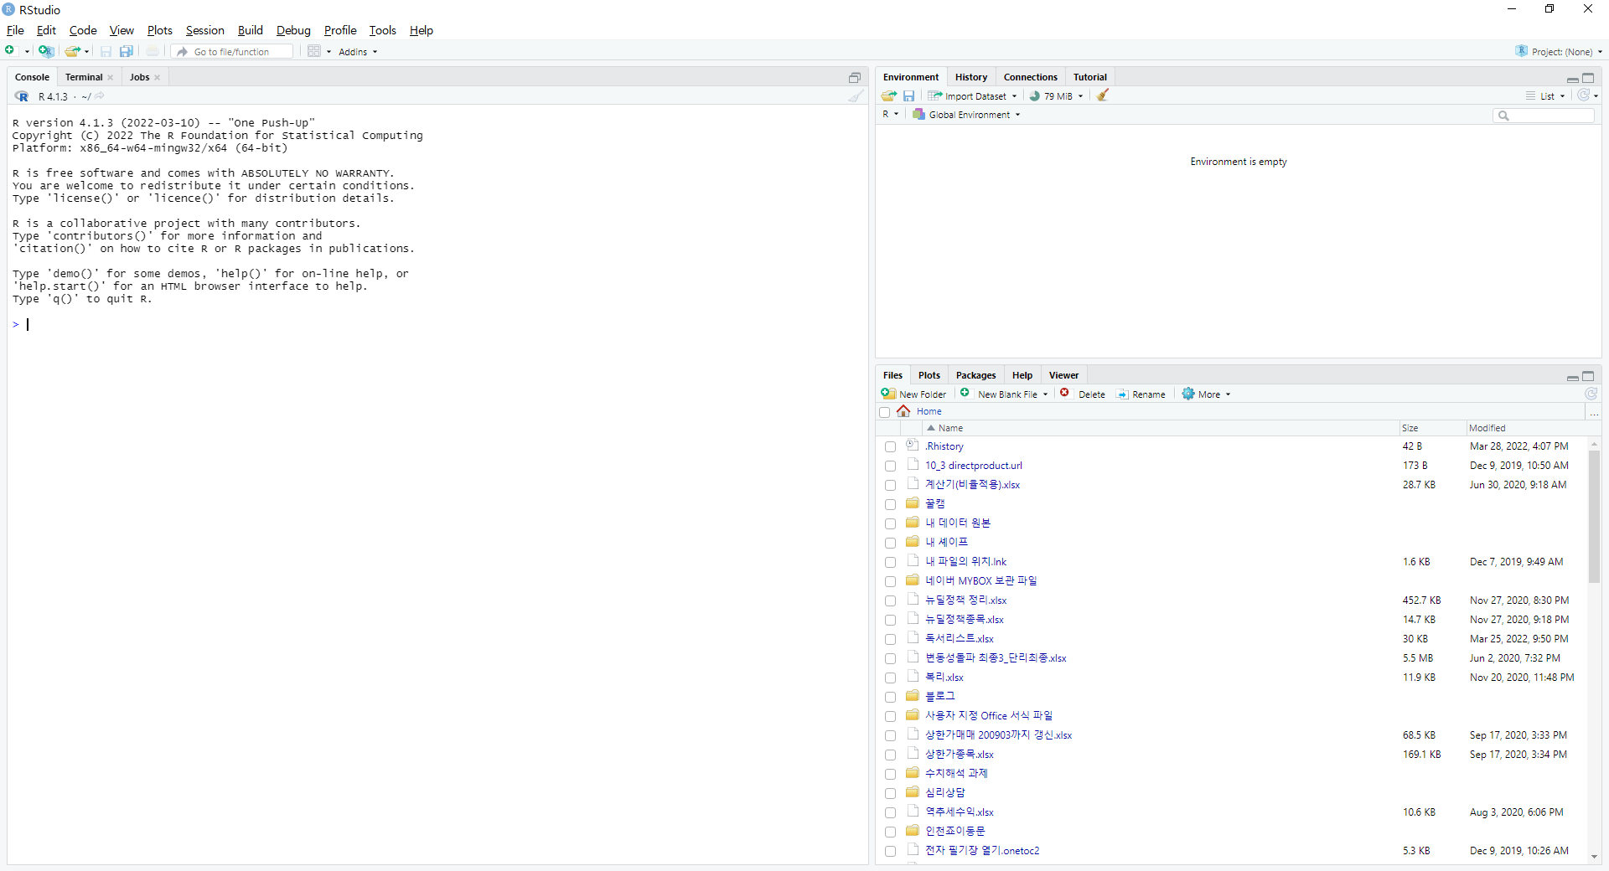Click the go to directory ellipsis button
Screen dimensions: 1609x871
pos(1594,412)
